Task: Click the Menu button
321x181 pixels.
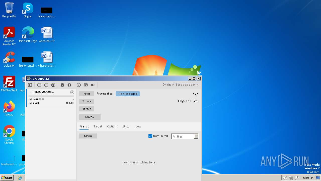Action: [x=88, y=136]
